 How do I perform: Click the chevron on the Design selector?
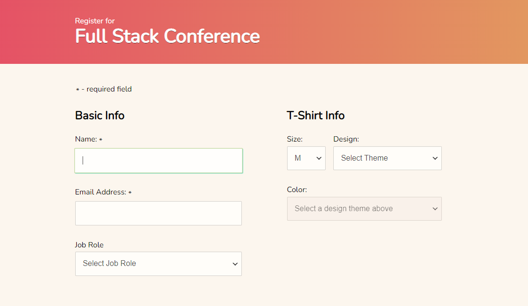pos(435,158)
